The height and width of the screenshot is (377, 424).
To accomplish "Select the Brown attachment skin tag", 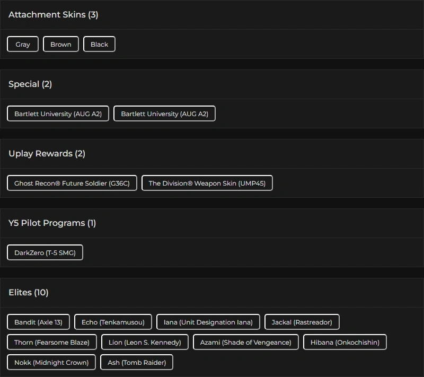I will [61, 44].
